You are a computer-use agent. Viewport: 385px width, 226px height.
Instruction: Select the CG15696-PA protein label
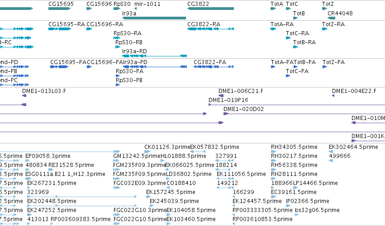point(105,62)
